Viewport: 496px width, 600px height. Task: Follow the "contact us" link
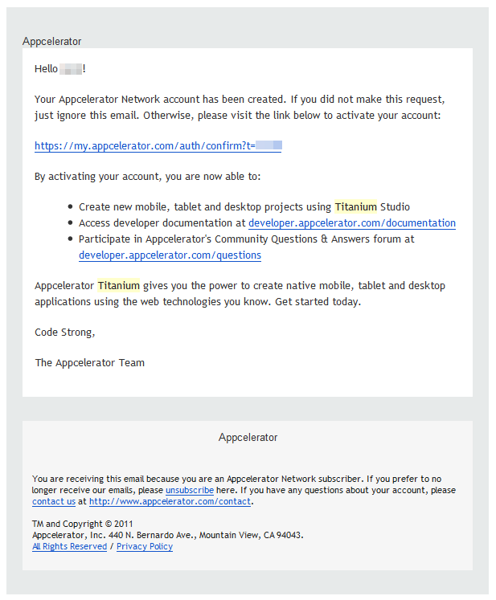[x=54, y=501]
